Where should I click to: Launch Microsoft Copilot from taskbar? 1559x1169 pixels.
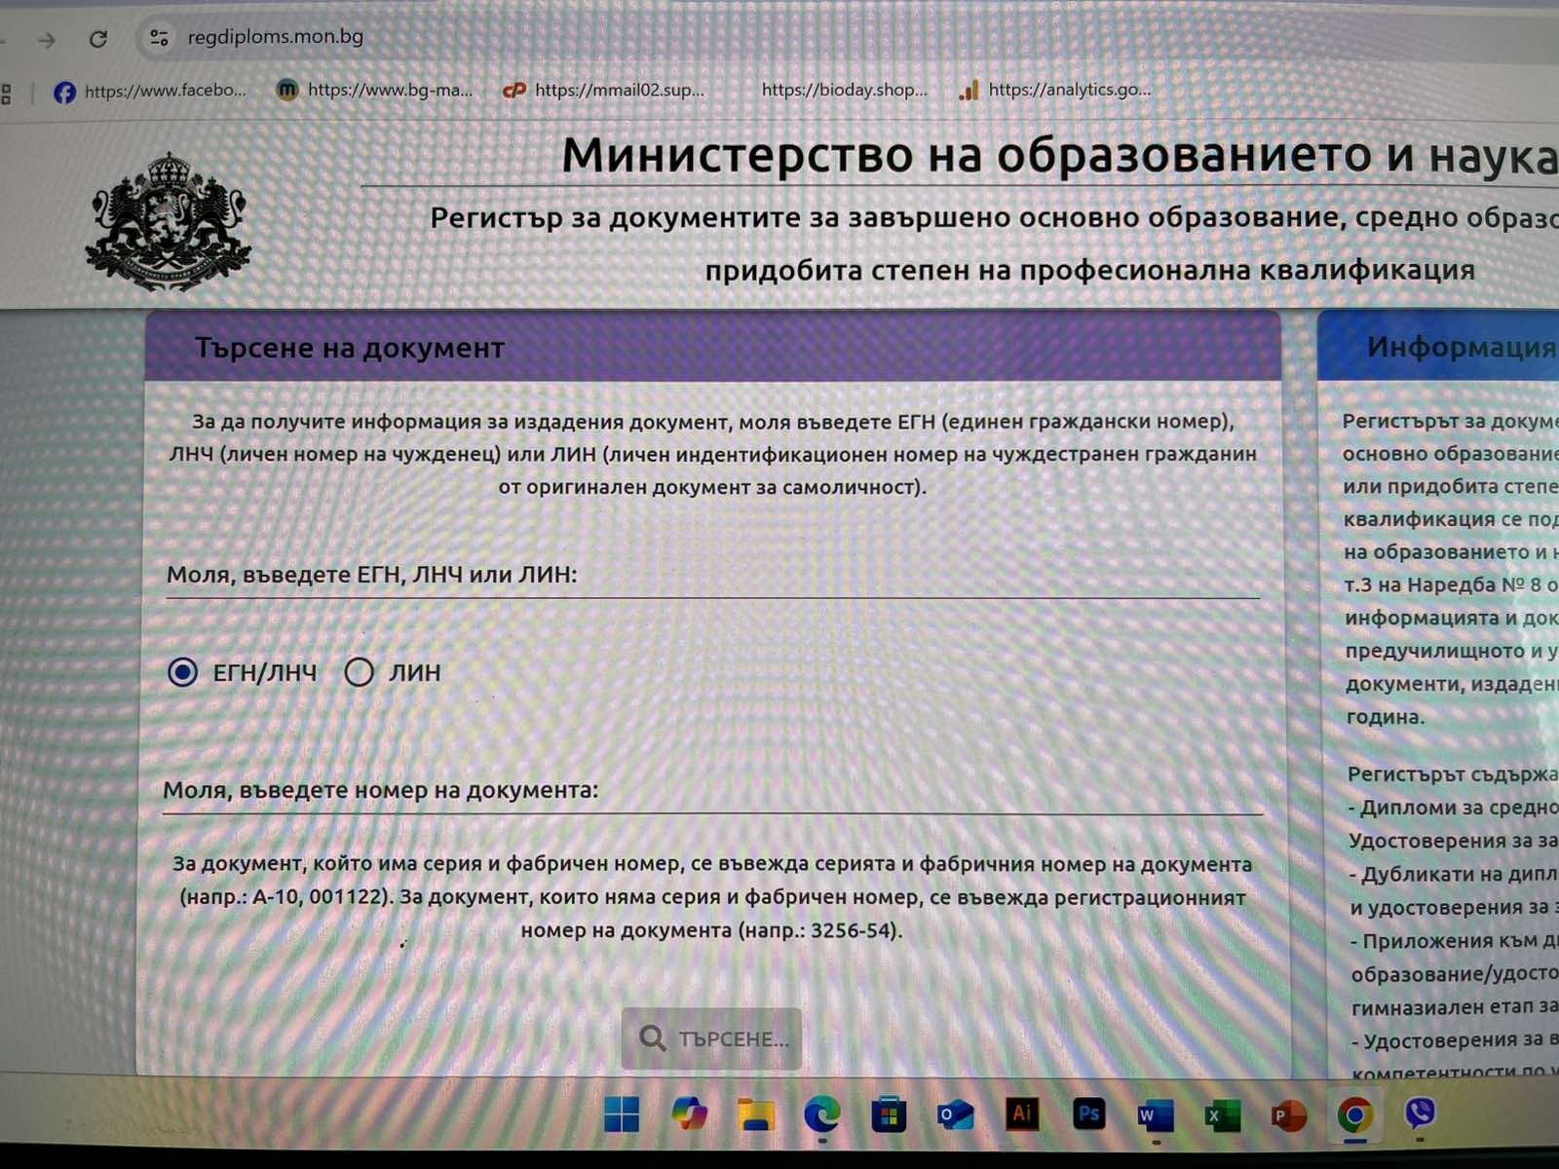[689, 1113]
